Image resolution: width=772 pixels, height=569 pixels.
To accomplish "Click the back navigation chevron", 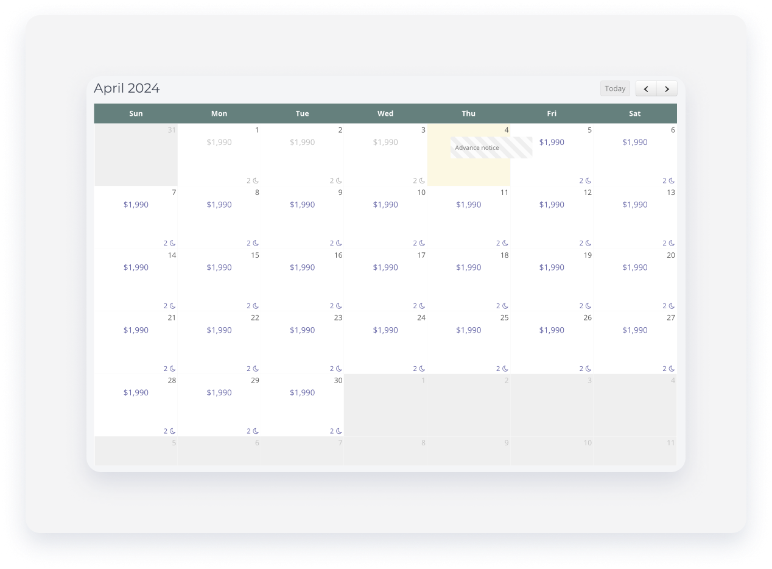I will 645,88.
